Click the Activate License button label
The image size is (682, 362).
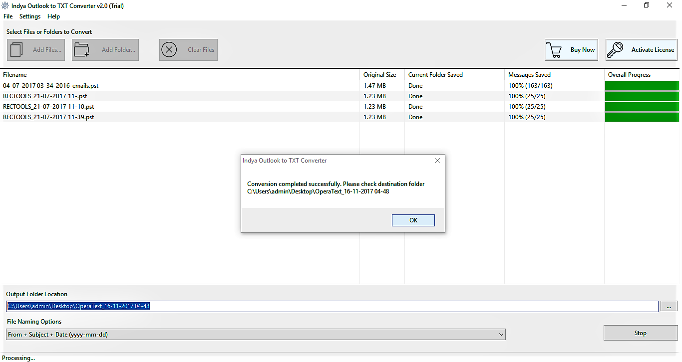(653, 50)
